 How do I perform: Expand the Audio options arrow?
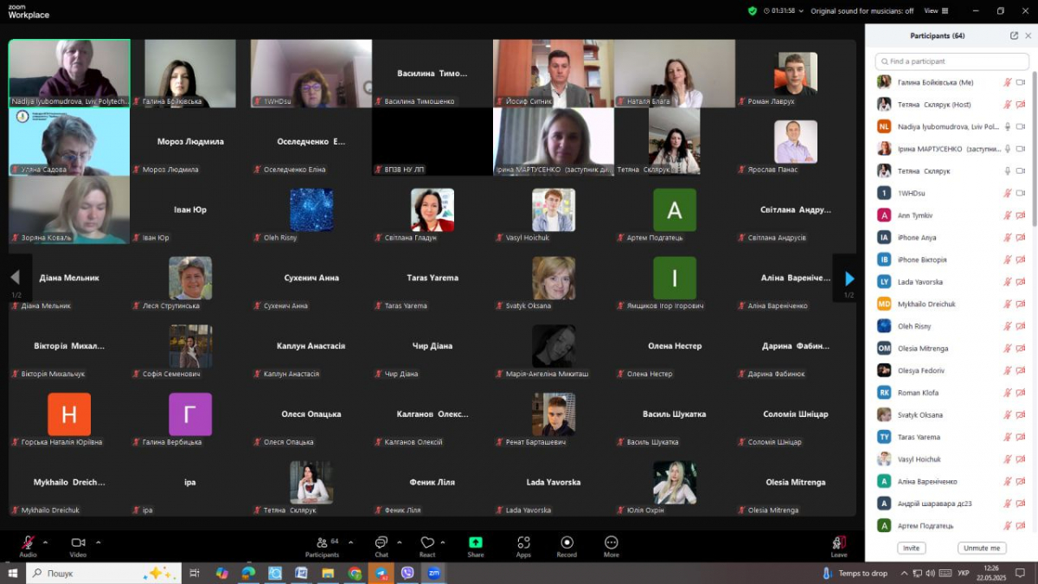click(x=46, y=542)
